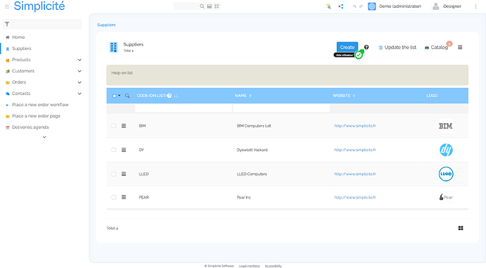Open the Catalog button
Viewport: 486px width, 268px height.
tap(436, 47)
